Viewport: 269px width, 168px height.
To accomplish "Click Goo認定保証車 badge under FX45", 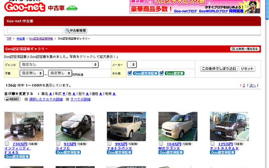I will click(17, 157).
